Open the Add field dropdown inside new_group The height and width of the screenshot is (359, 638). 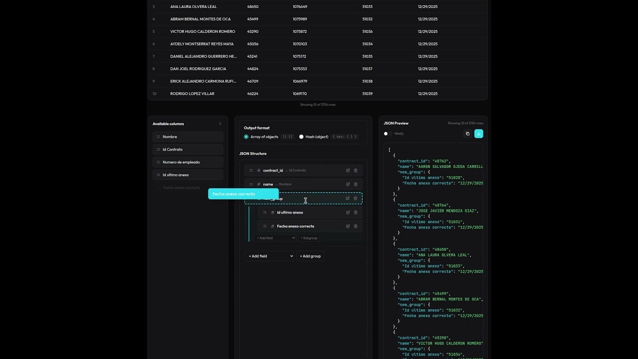[x=274, y=238]
